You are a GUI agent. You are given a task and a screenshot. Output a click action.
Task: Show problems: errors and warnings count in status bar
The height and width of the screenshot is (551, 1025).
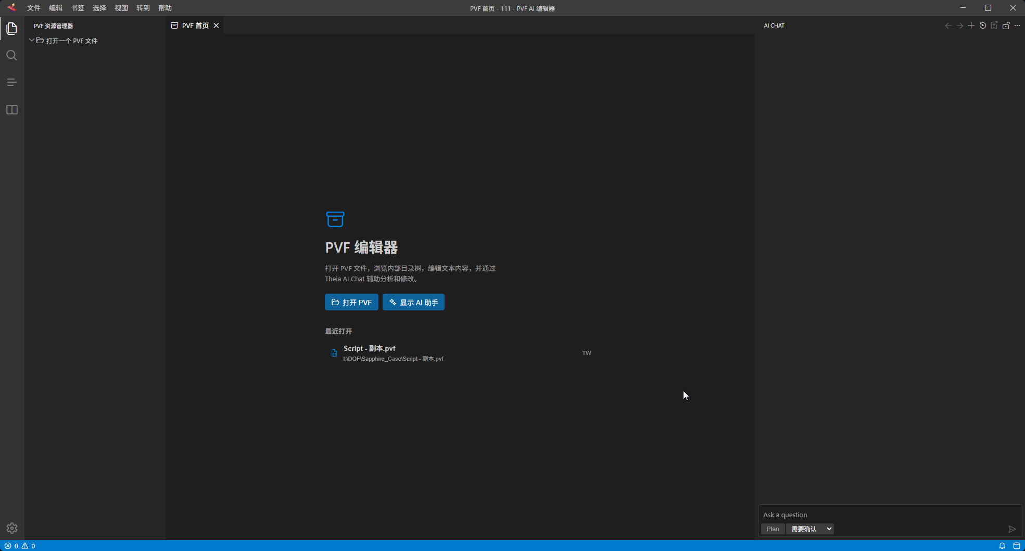click(20, 546)
